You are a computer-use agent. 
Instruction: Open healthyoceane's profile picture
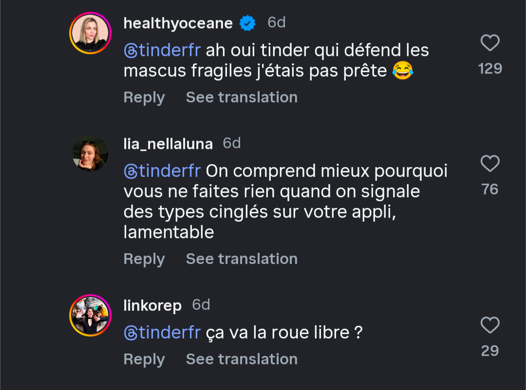point(91,33)
